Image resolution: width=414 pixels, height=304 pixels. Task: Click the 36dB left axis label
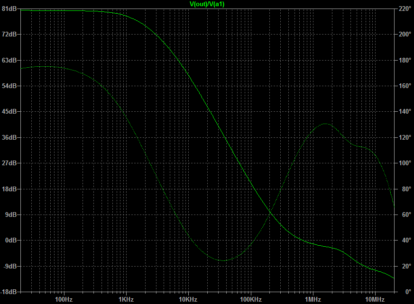click(9, 137)
